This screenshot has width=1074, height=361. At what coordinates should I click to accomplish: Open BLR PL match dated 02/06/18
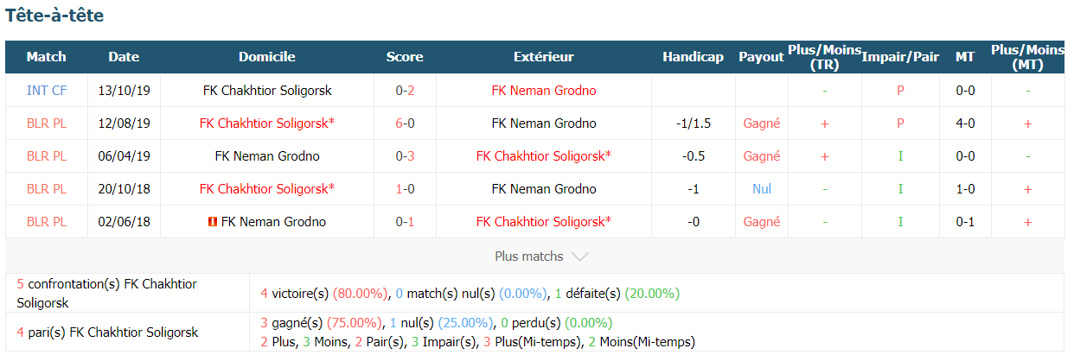pyautogui.click(x=47, y=222)
